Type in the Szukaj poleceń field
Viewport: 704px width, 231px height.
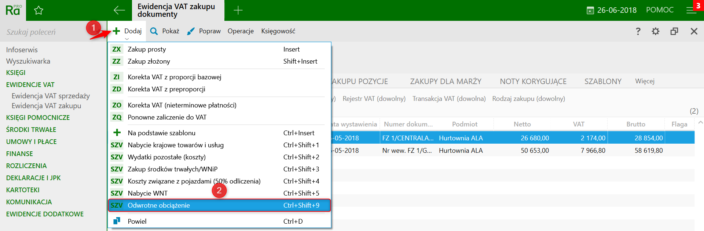tap(44, 32)
